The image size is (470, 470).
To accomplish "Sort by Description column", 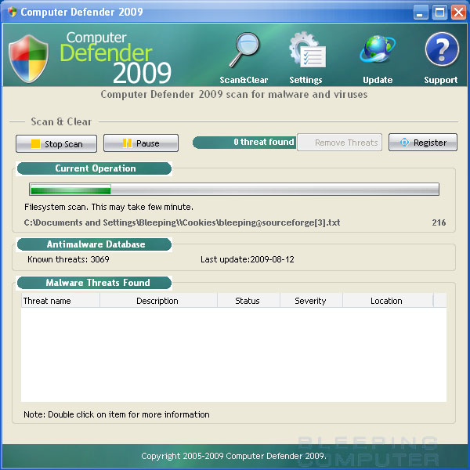I will [x=158, y=301].
